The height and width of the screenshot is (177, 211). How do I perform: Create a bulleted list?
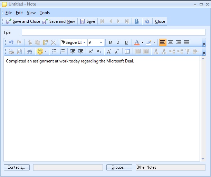pyautogui.click(x=54, y=51)
